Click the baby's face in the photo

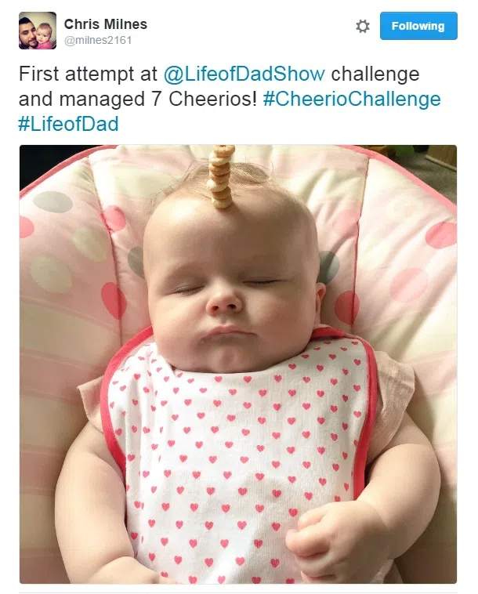coord(231,288)
